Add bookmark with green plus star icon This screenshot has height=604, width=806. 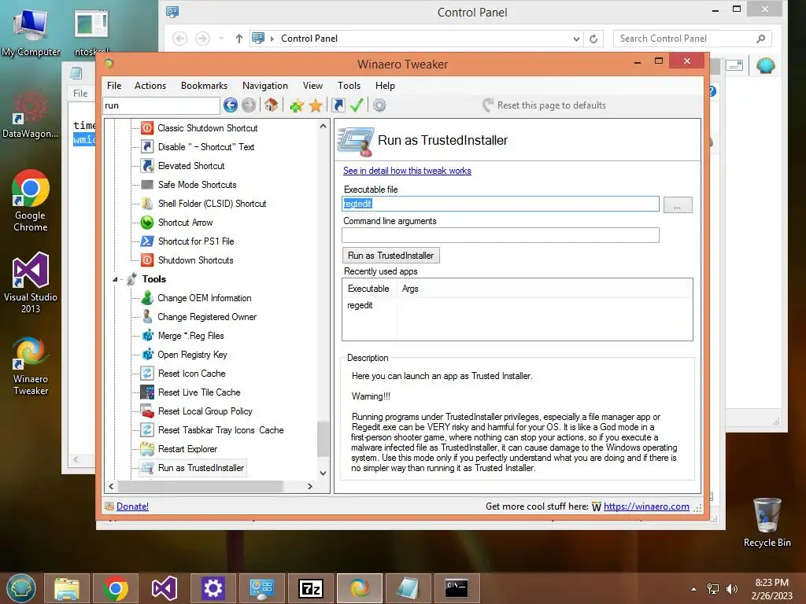click(x=297, y=105)
